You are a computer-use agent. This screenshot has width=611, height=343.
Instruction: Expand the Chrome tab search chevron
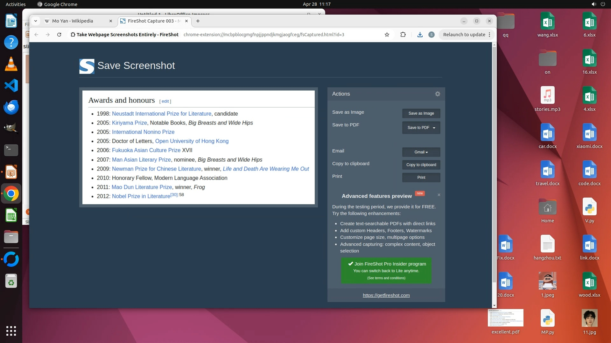(36, 21)
